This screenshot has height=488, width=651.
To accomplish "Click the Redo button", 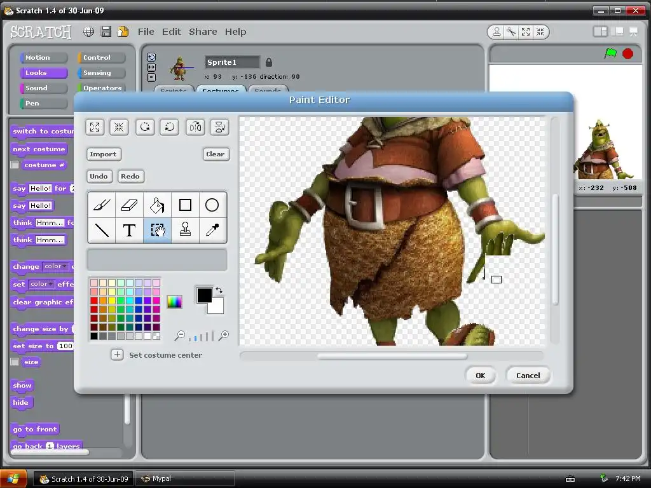I will [130, 177].
